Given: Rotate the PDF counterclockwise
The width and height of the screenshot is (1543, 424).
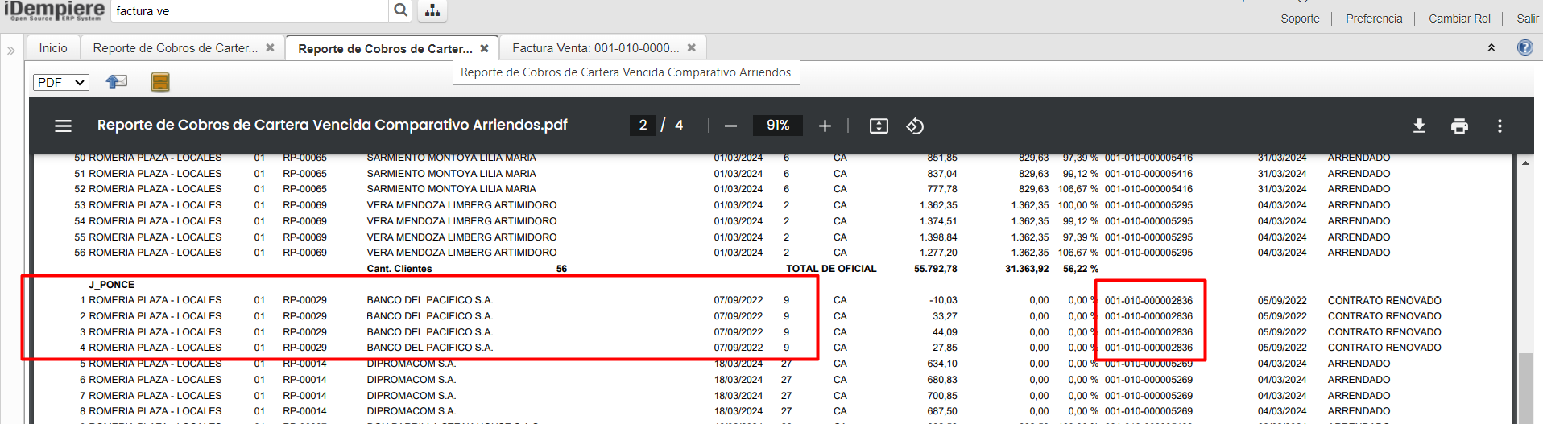Looking at the screenshot, I should tap(915, 126).
